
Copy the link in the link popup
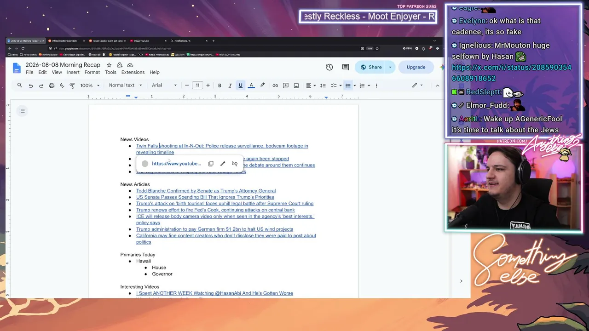211,164
